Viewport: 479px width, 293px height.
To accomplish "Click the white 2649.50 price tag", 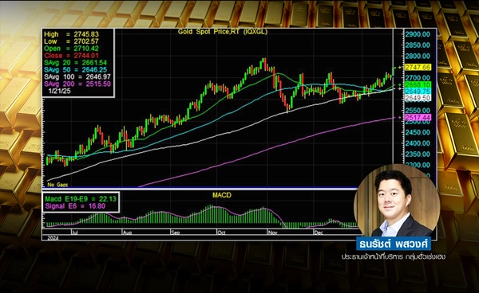I will [418, 98].
